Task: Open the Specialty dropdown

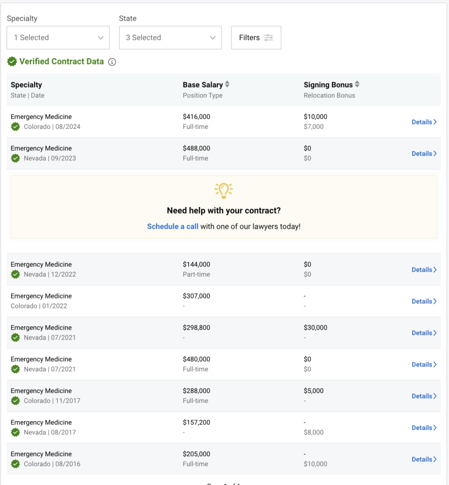Action: tap(58, 38)
